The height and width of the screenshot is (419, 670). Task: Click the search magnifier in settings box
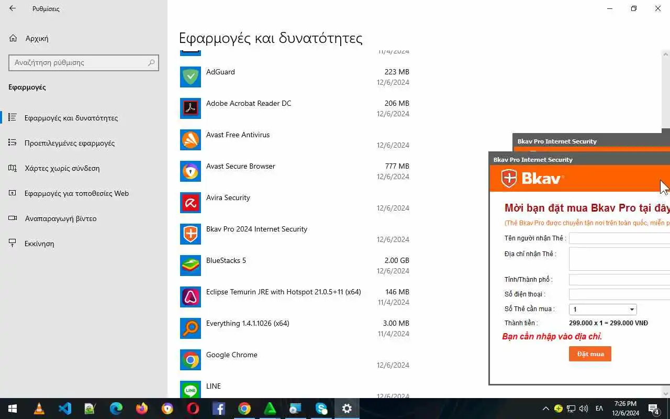(151, 62)
